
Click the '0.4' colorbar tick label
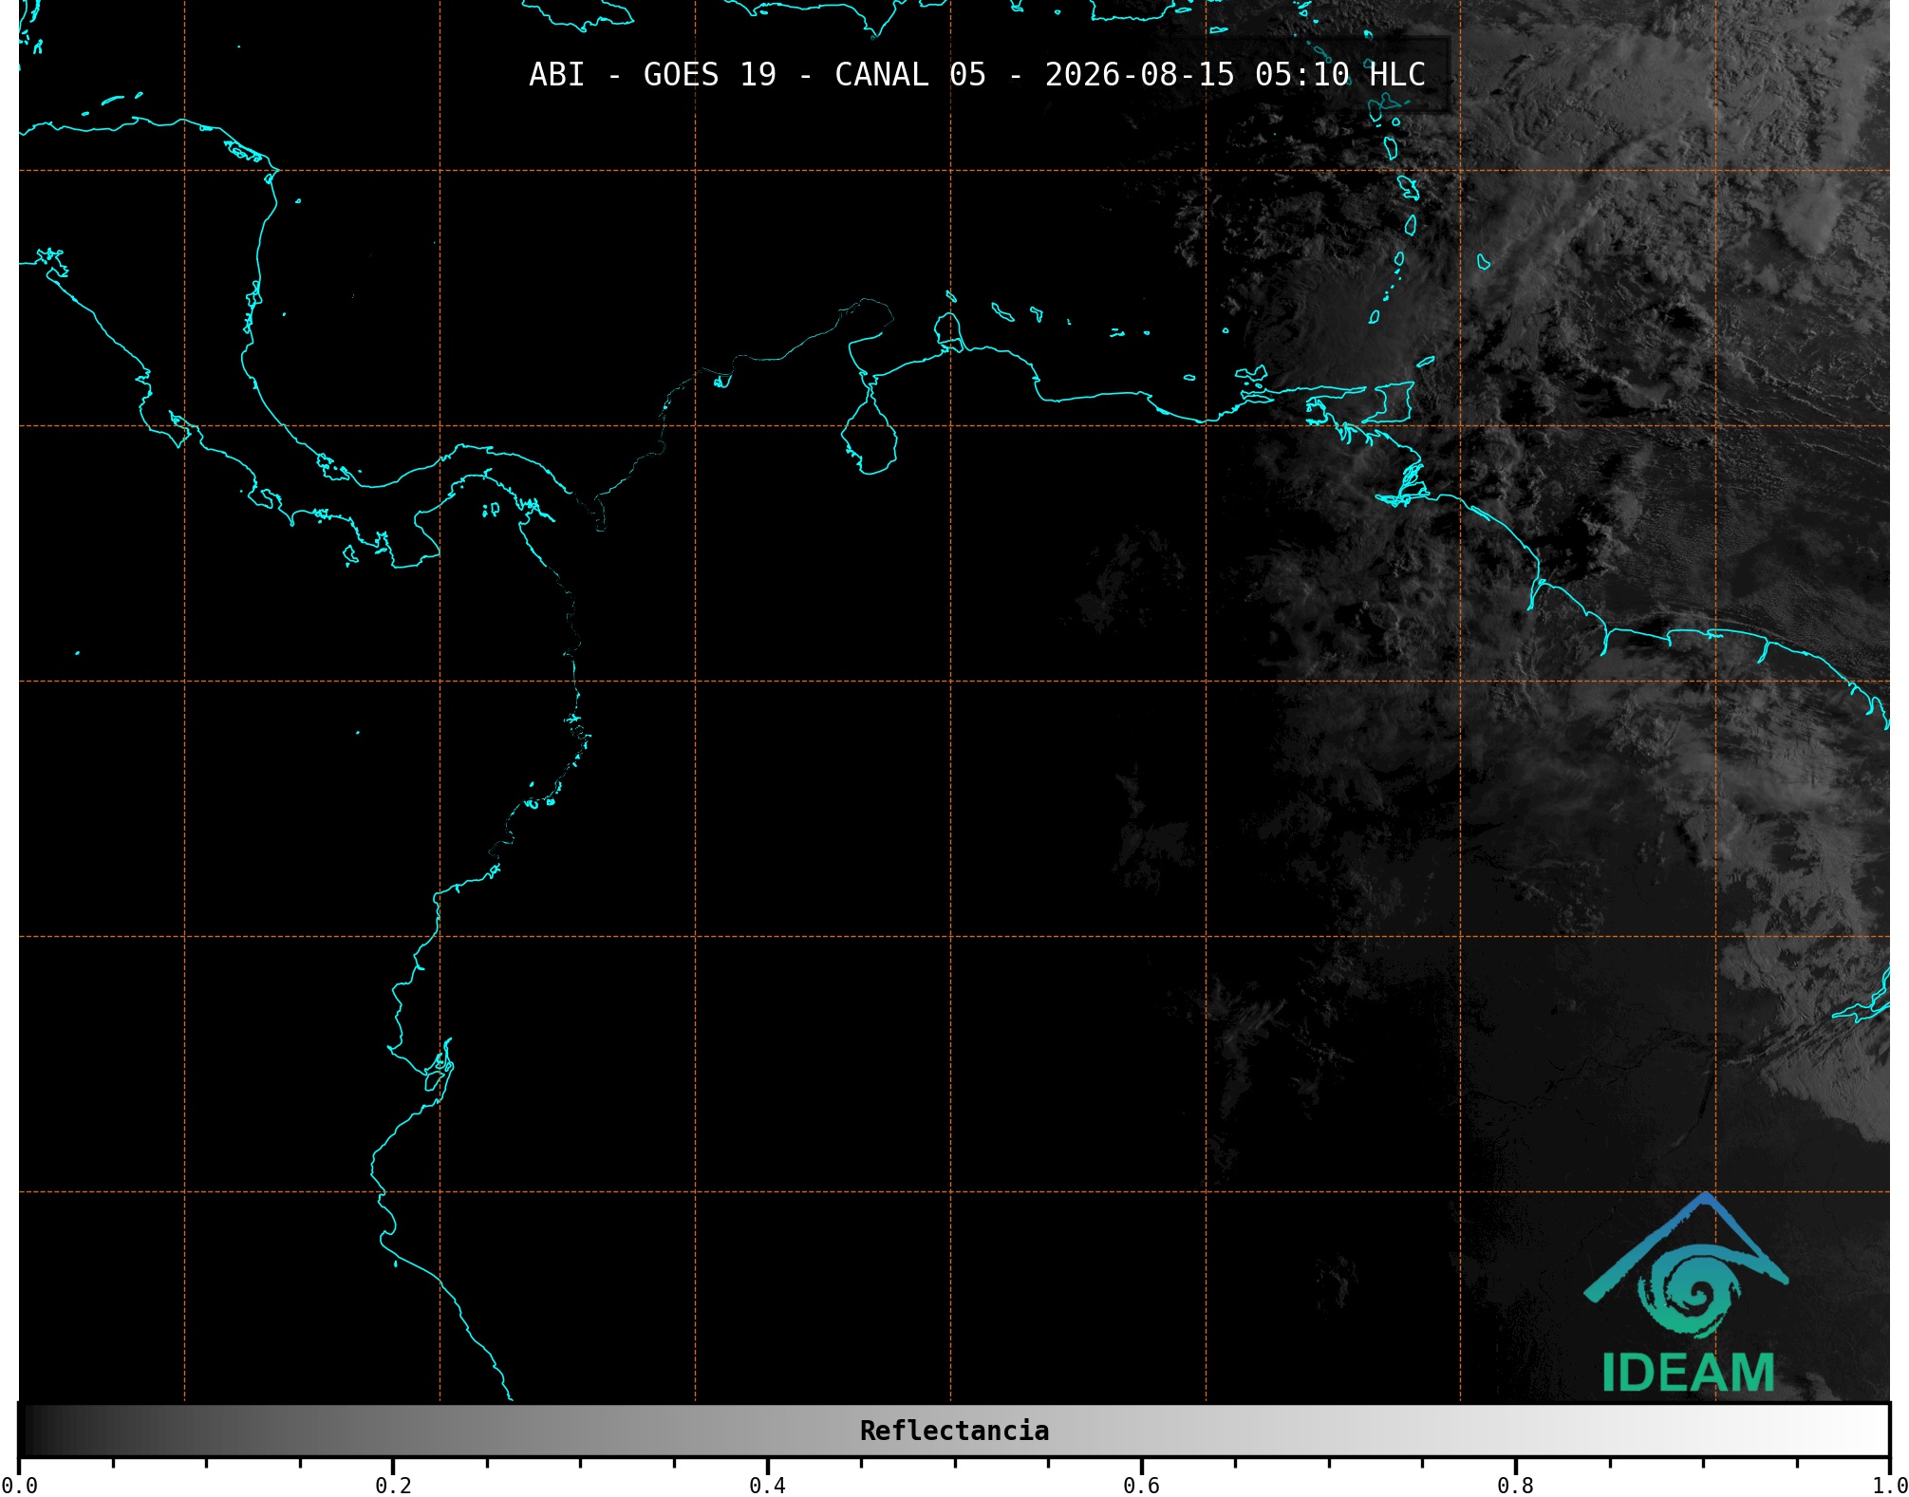point(767,1485)
